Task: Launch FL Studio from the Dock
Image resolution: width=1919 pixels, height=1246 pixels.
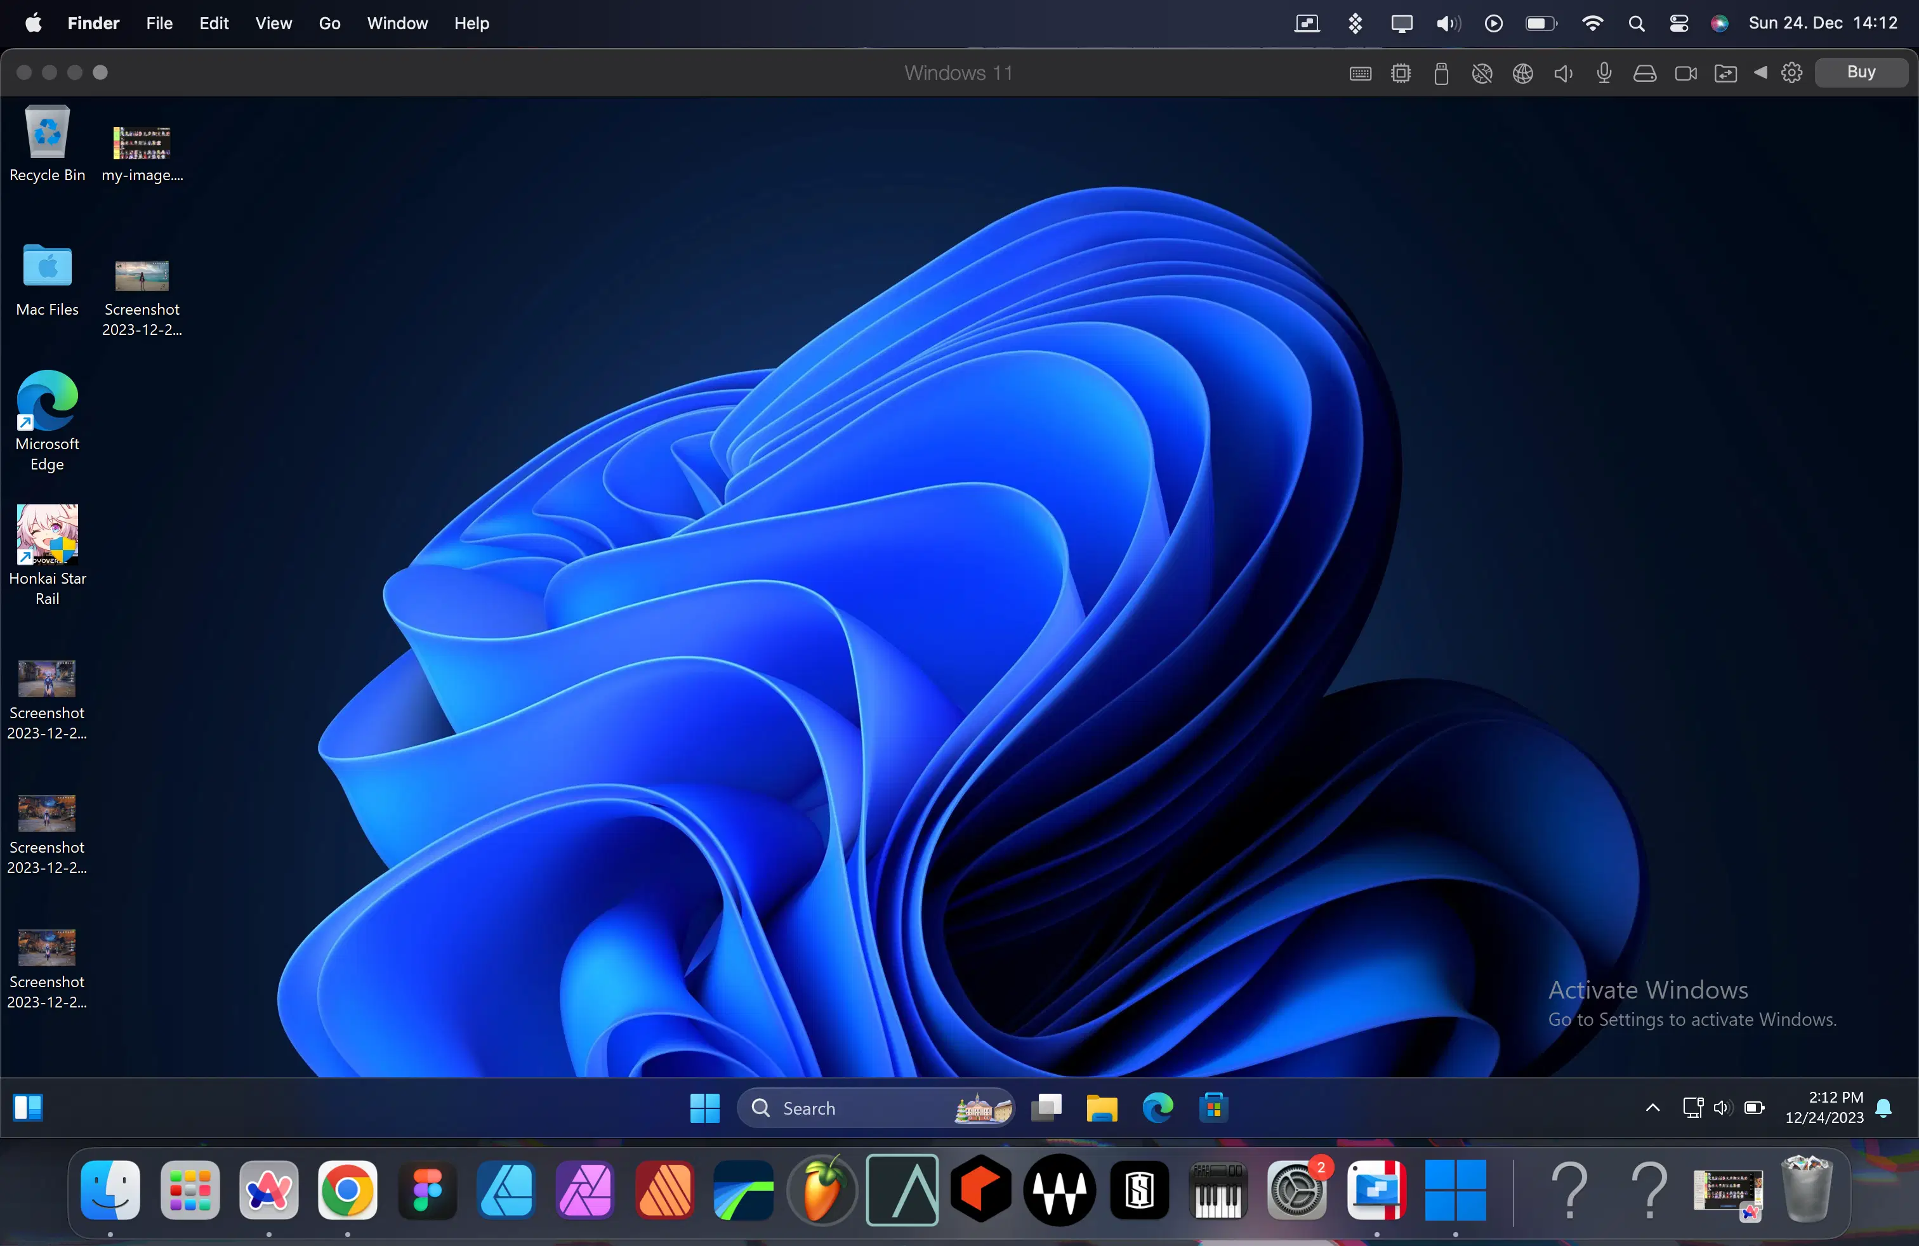Action: 822,1190
